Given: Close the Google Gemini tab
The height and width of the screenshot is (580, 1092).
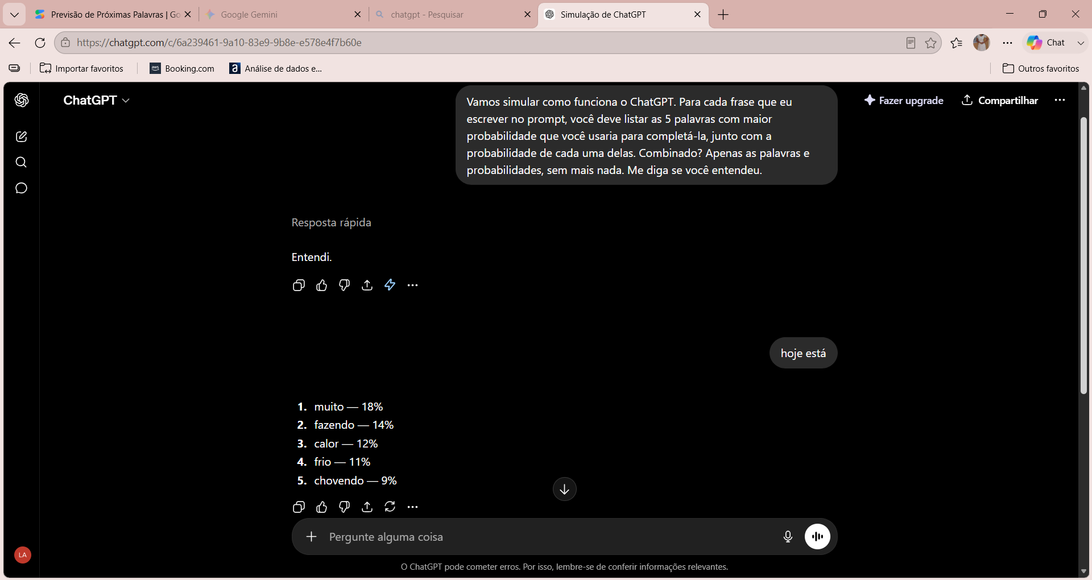Looking at the screenshot, I should (358, 15).
